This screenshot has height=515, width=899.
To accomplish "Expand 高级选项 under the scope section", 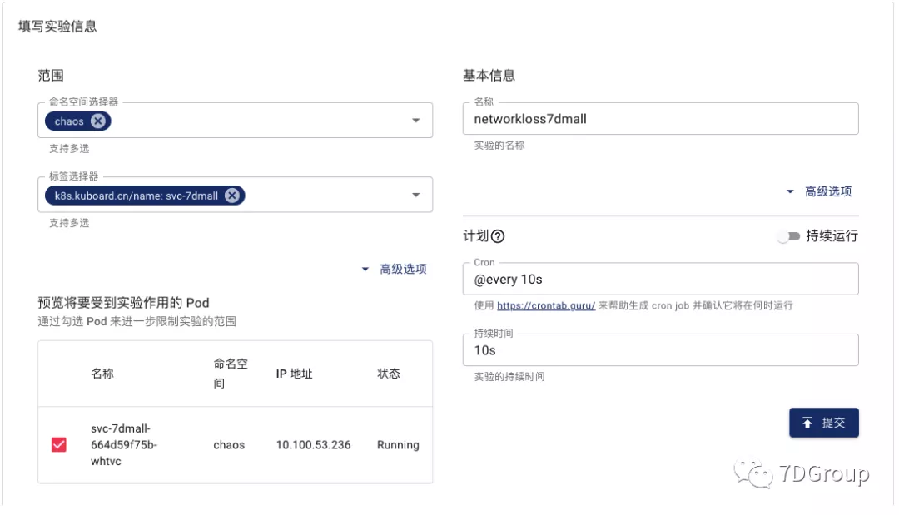I will tap(395, 269).
